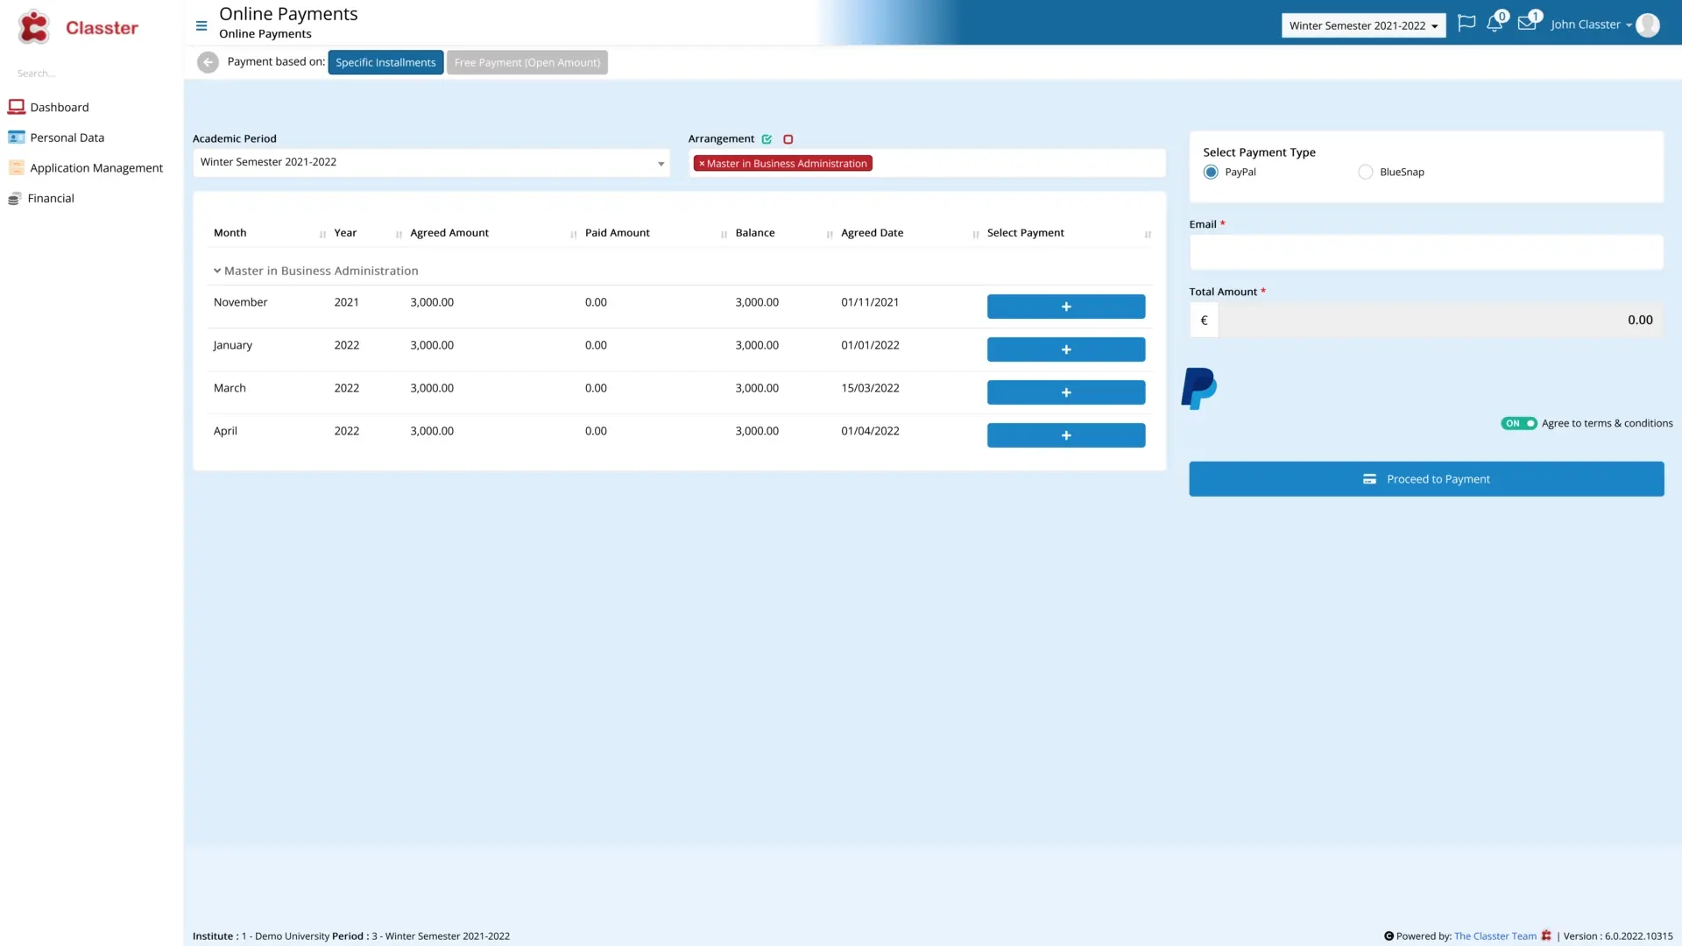The width and height of the screenshot is (1682, 946).
Task: Switch to Specific Installments payment mode
Action: pos(385,62)
